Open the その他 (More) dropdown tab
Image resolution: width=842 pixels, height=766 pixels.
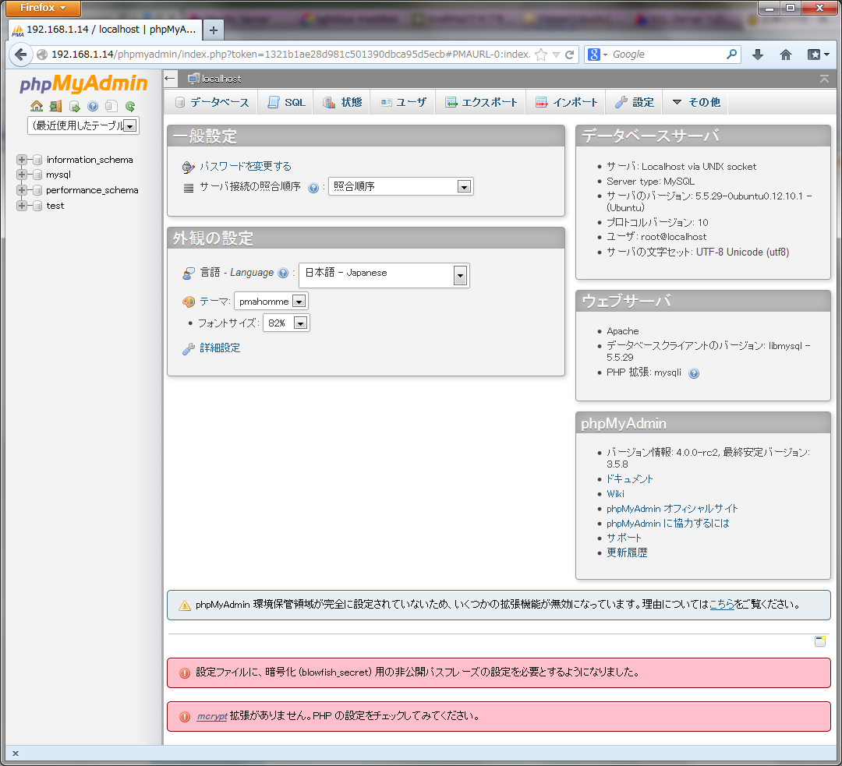696,102
